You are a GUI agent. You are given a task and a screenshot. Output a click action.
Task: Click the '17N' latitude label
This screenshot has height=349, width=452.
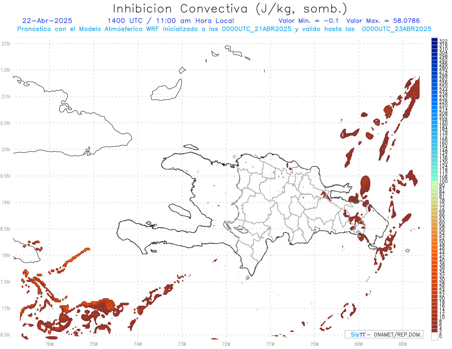(6, 308)
